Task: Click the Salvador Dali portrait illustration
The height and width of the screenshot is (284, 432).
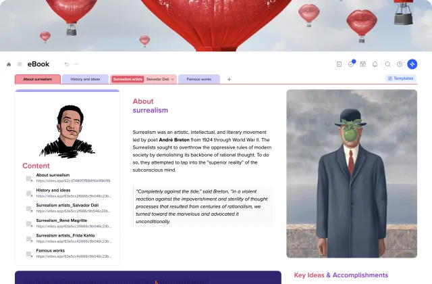Action: [x=67, y=131]
